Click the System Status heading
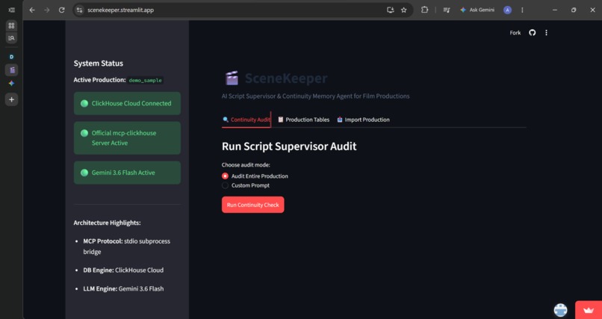This screenshot has height=319, width=602. click(x=99, y=64)
